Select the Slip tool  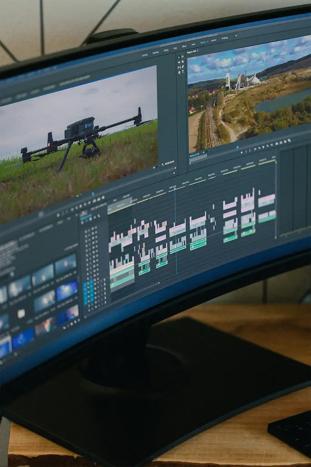click(179, 67)
